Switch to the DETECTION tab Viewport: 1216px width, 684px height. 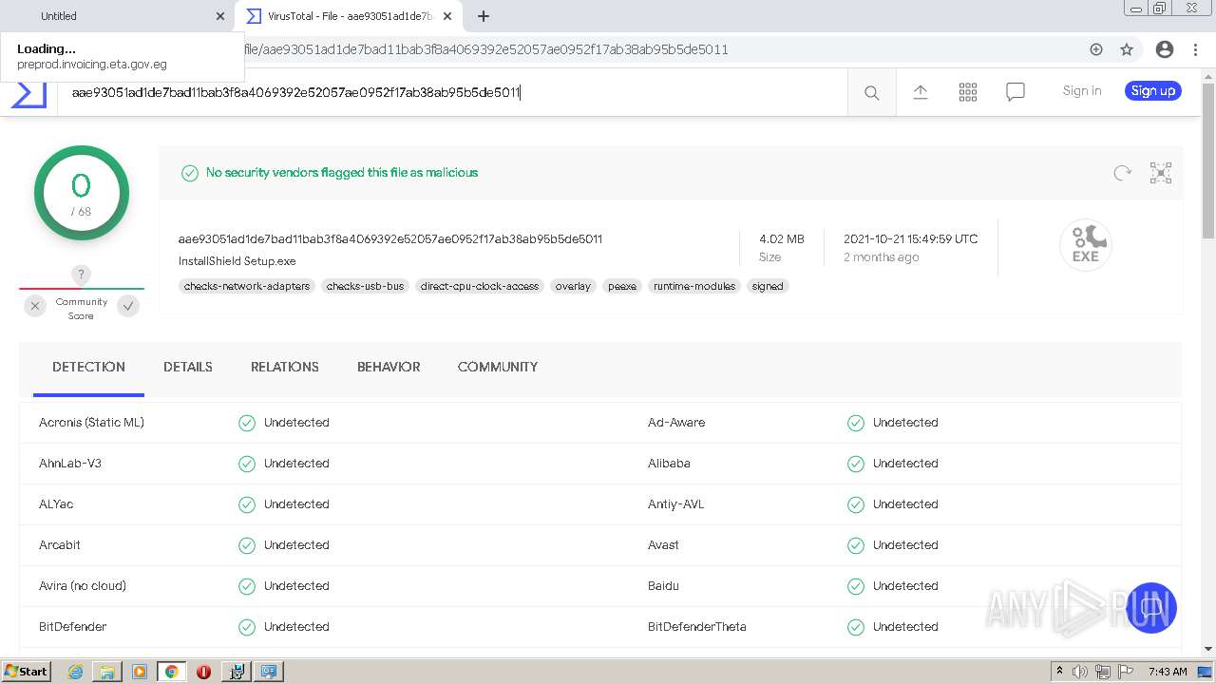[x=88, y=367]
